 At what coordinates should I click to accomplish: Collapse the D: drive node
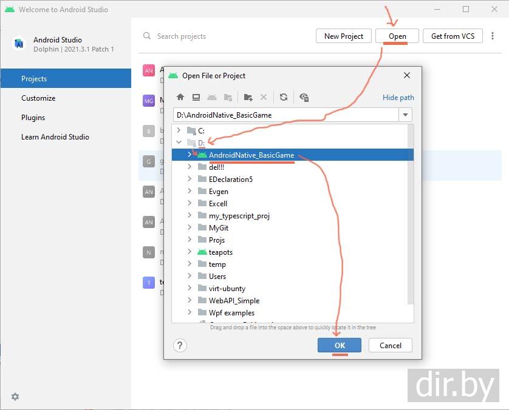click(178, 143)
